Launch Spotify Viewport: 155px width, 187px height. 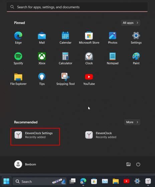(18, 58)
